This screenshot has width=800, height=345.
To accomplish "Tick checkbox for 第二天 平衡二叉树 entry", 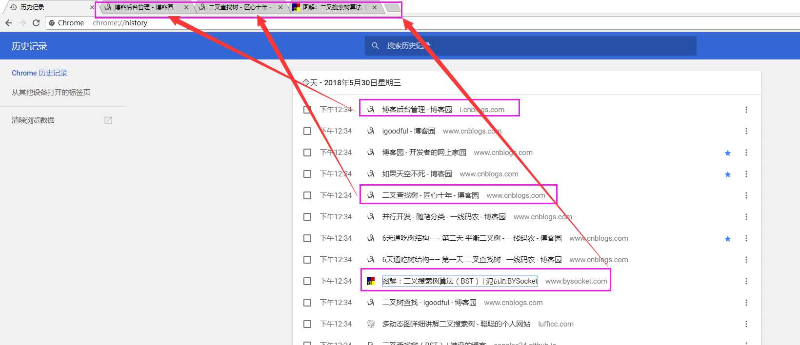I will (x=307, y=238).
